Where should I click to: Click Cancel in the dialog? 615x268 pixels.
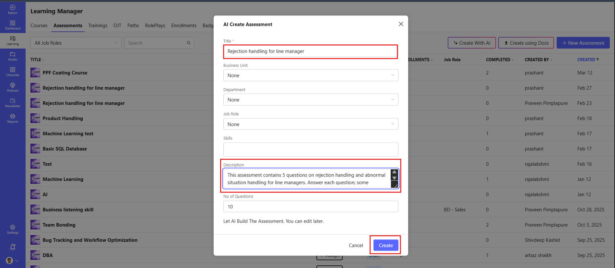coord(356,245)
